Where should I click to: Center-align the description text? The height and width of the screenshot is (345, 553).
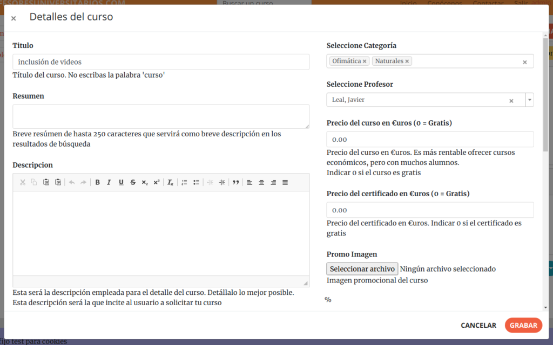point(261,182)
